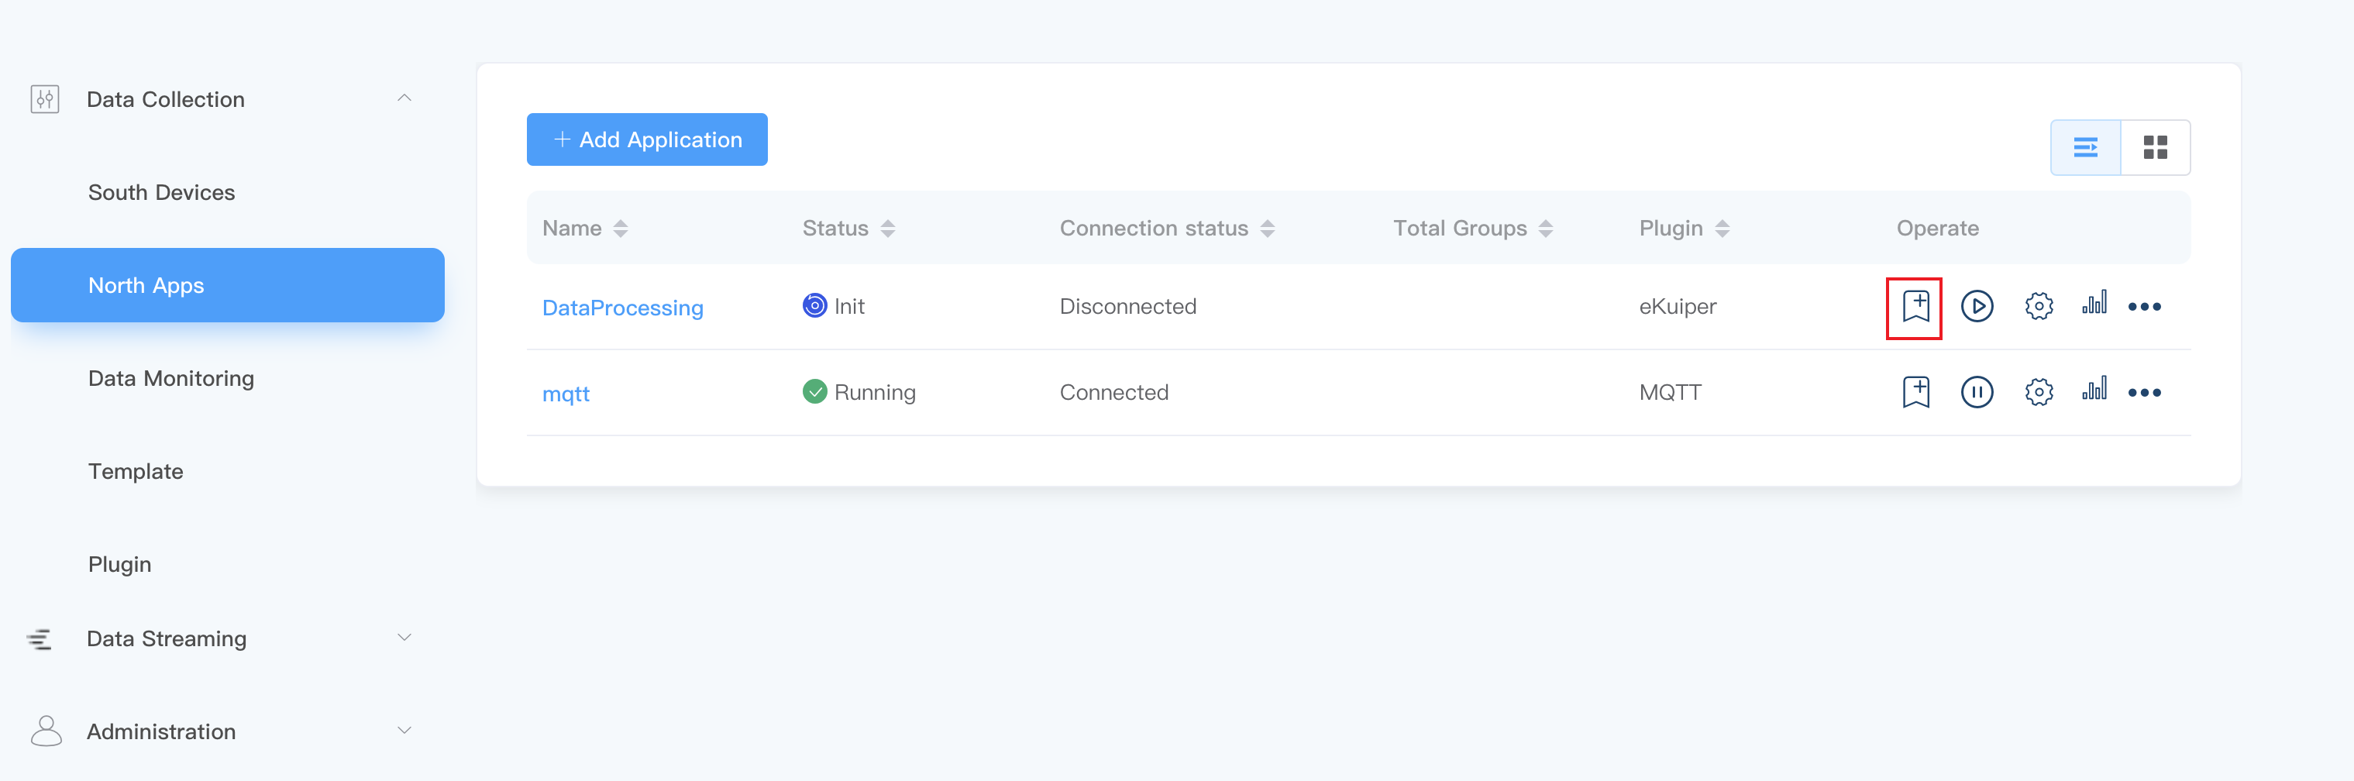
Task: Open more actions menu for DataProcessing
Action: [2146, 306]
